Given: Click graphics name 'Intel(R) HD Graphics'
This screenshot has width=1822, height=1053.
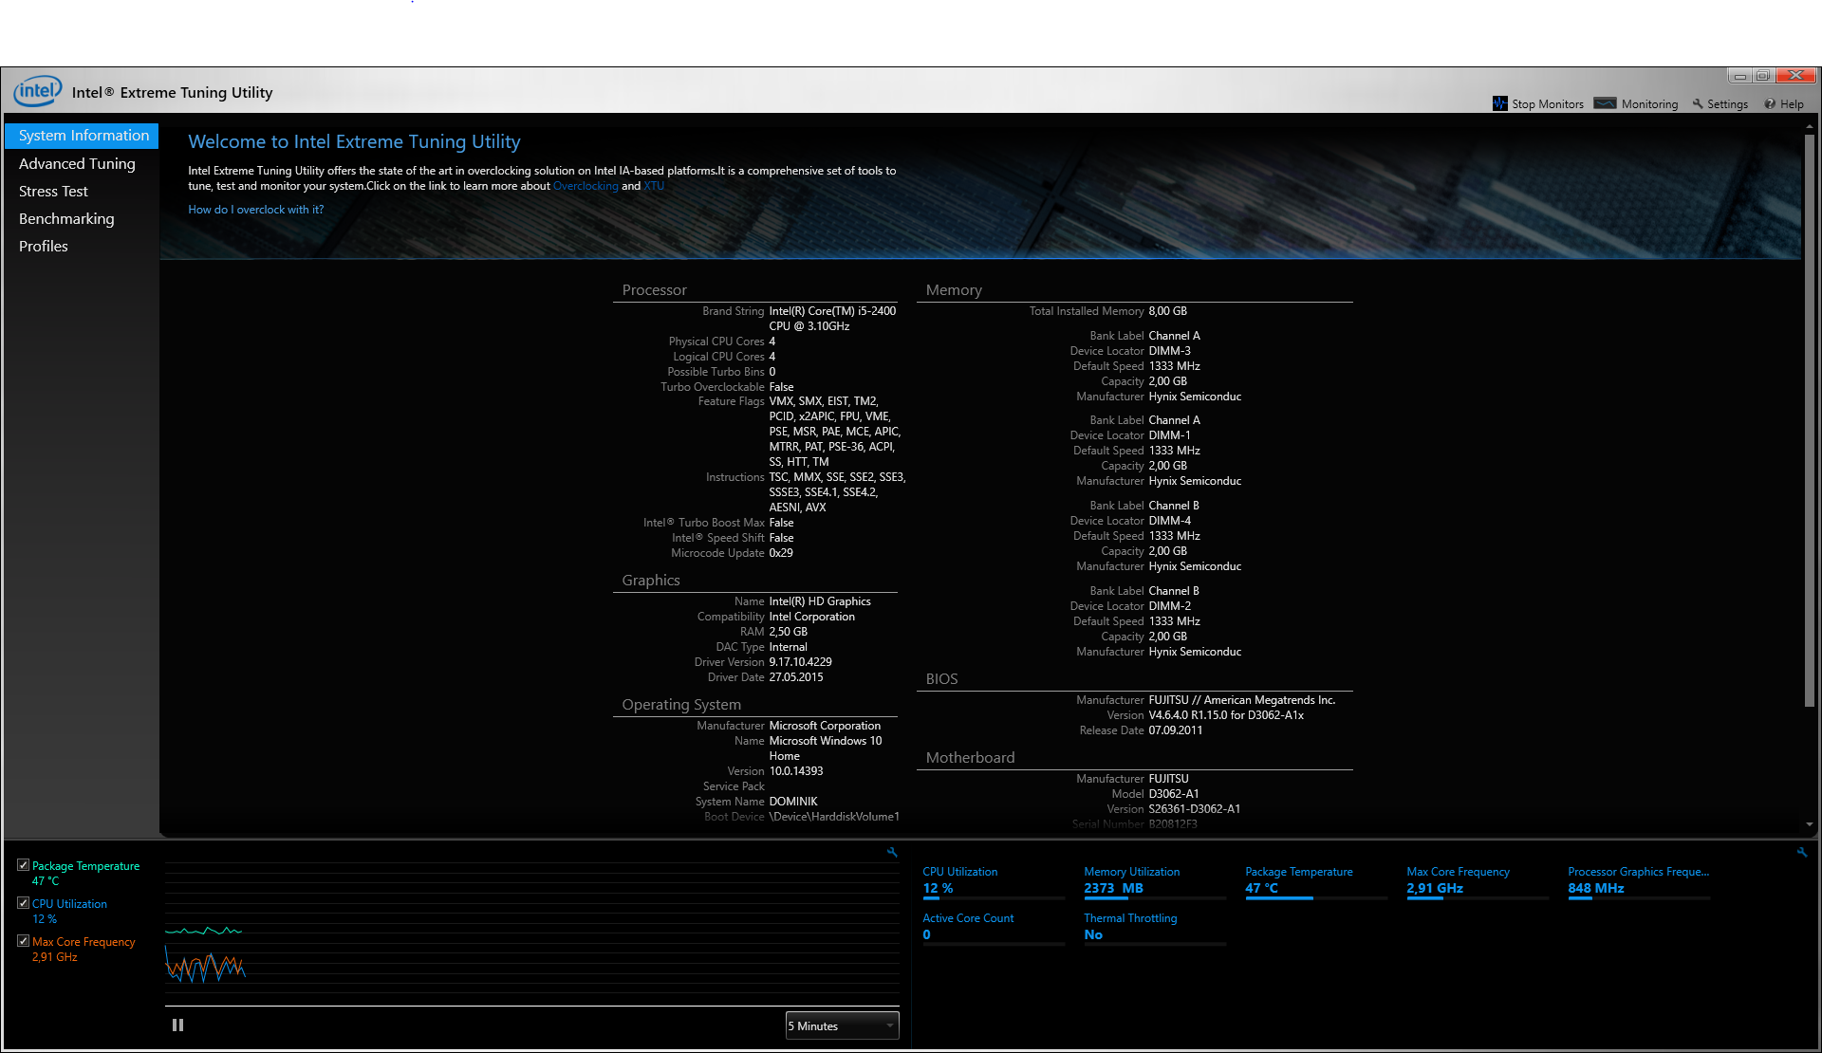Looking at the screenshot, I should (x=819, y=601).
